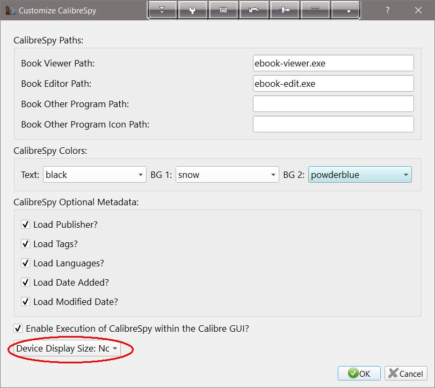
Task: Expand the Device Display Size dropdown
Action: coord(67,348)
